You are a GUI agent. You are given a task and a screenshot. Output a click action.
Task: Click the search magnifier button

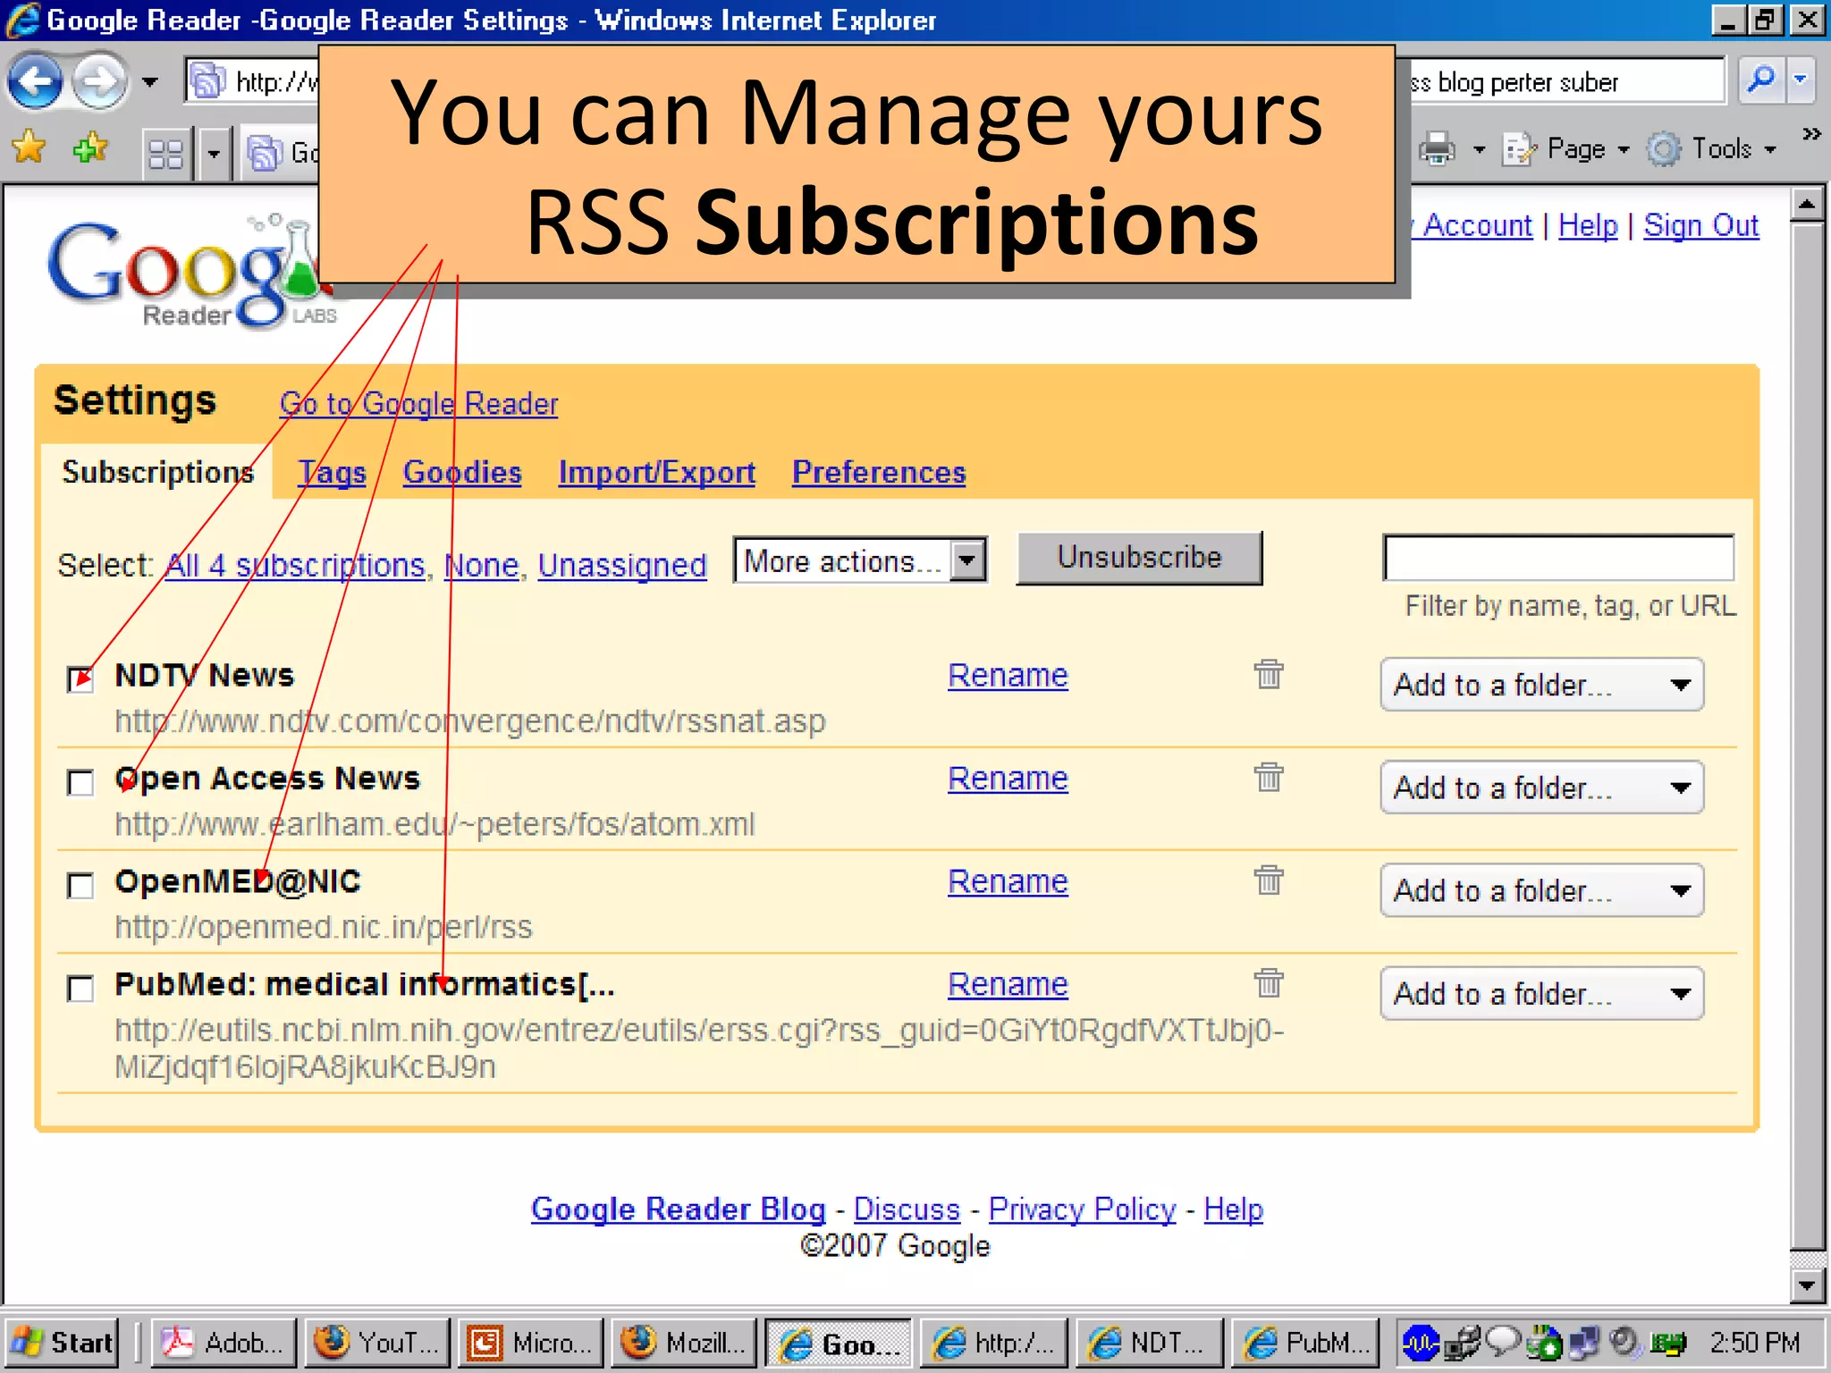pos(1760,80)
